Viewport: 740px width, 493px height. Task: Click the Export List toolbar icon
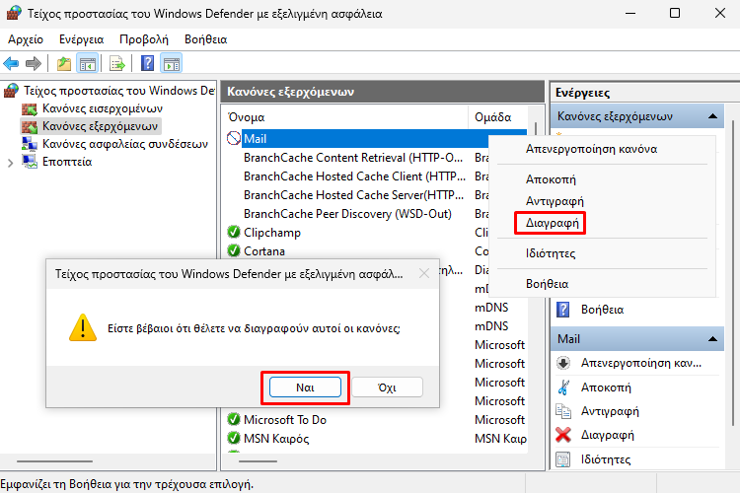pos(117,63)
